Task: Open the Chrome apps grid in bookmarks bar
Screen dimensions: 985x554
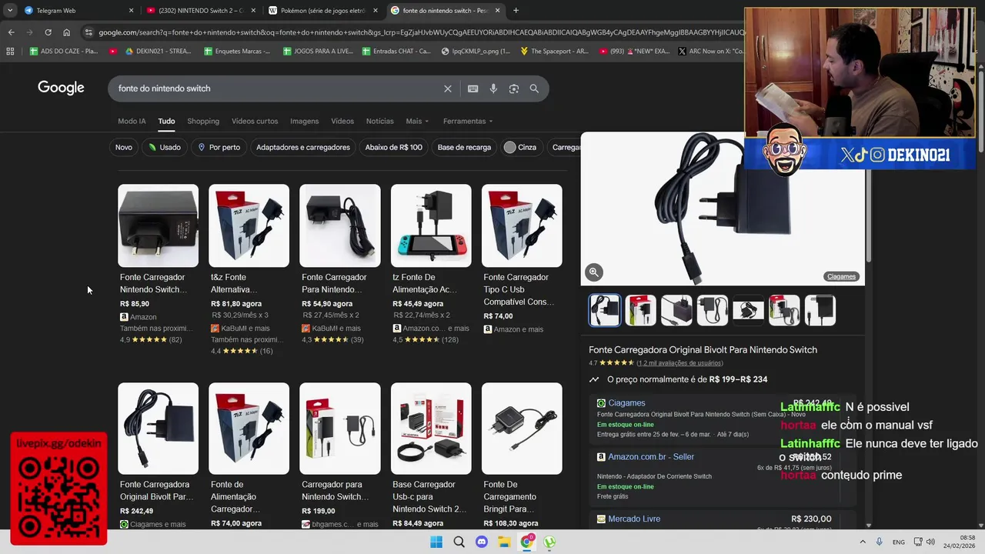Action: 10,52
